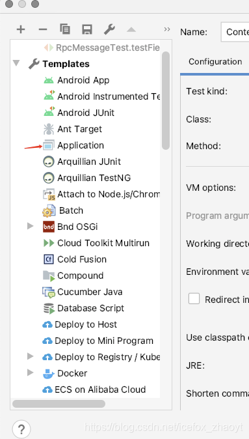Click the Arquillian TestNG alien icon

49,178
